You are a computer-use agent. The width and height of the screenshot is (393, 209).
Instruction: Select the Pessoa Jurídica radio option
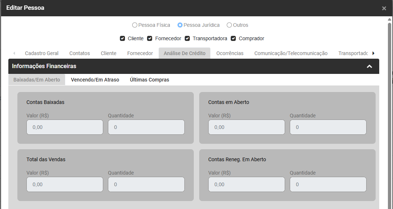click(180, 25)
